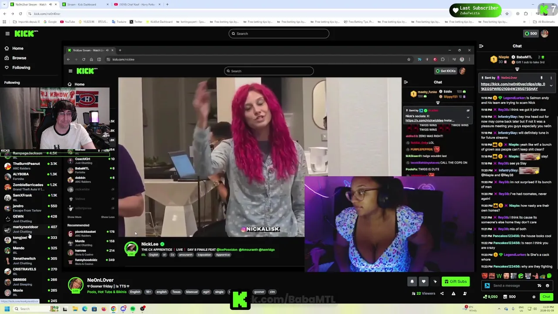Click Show More in embedded stream sidebar
Viewport: 558px width, 314px height.
74,217
